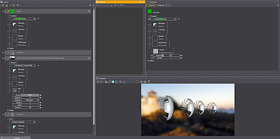Toggle visibility of the No Movie layer
280x139 pixels.
(3, 53)
